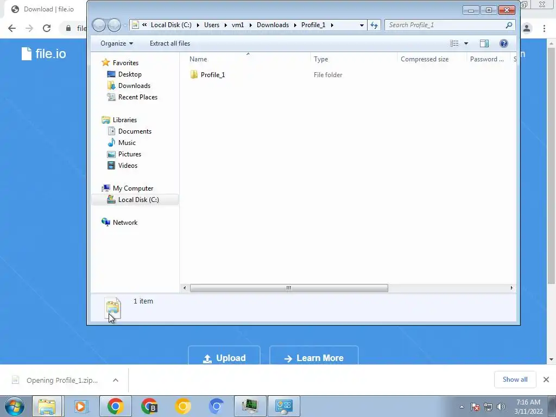Expand the path arrow after Local Disk (C:)
Image resolution: width=556 pixels, height=417 pixels.
coord(198,25)
